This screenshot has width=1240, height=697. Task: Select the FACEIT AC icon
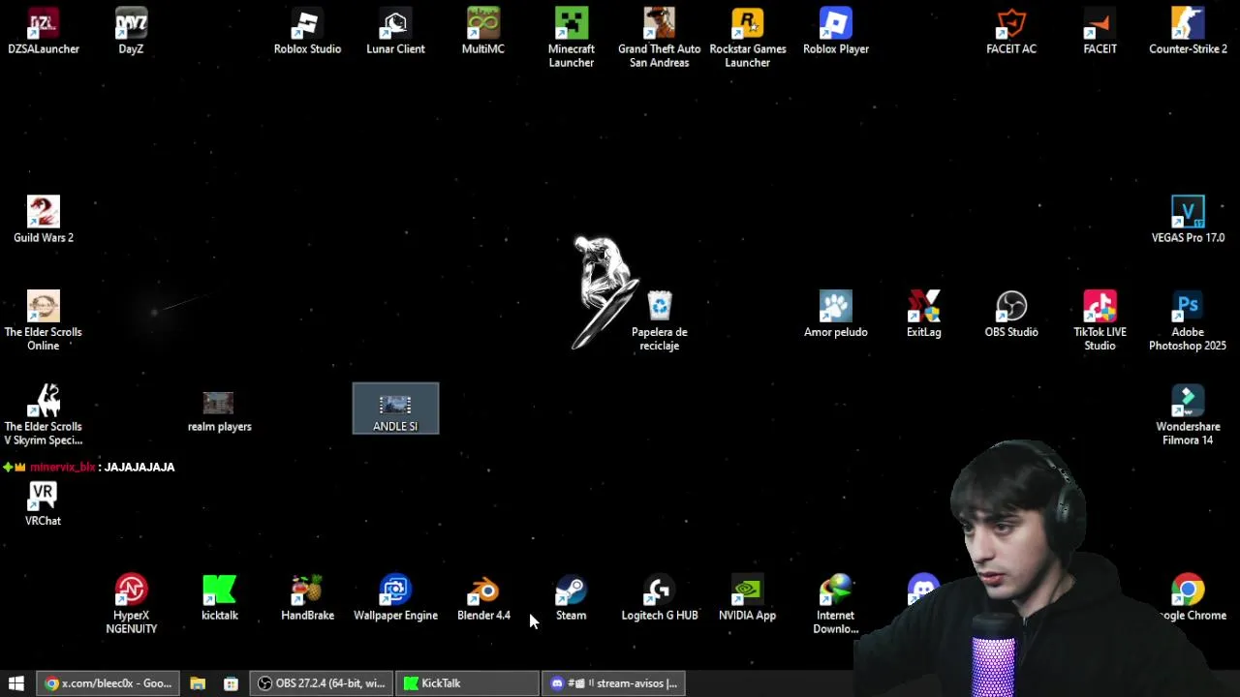point(1011,32)
